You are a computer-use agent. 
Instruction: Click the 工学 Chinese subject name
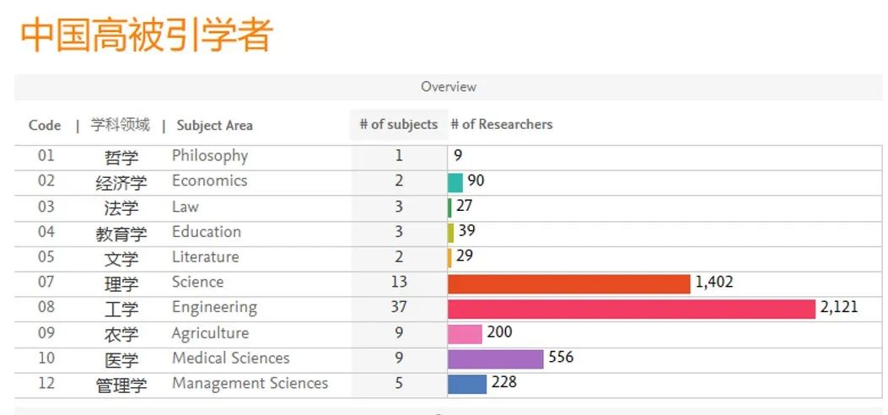[121, 310]
